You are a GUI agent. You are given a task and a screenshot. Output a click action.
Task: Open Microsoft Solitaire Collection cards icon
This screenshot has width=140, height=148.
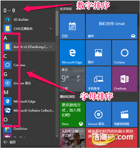[x=8, y=110]
